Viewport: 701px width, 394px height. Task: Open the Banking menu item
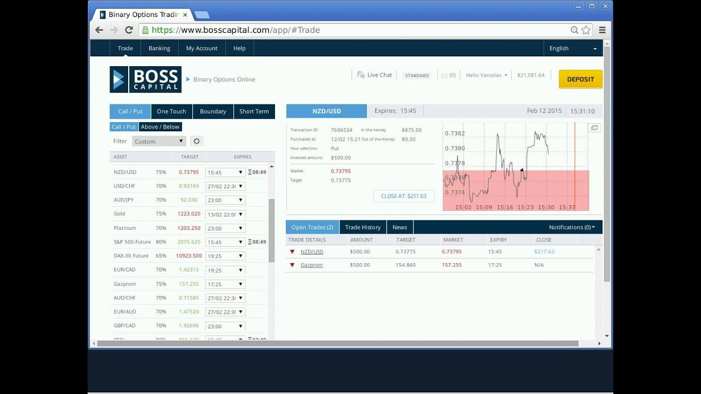159,48
